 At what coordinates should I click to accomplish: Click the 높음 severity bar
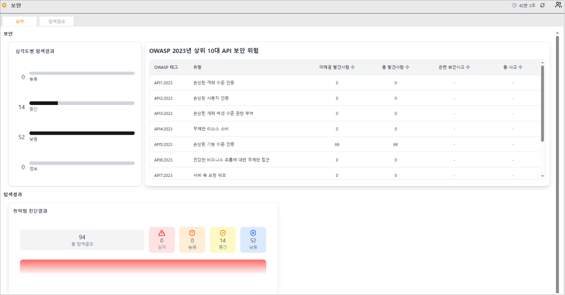pyautogui.click(x=82, y=73)
